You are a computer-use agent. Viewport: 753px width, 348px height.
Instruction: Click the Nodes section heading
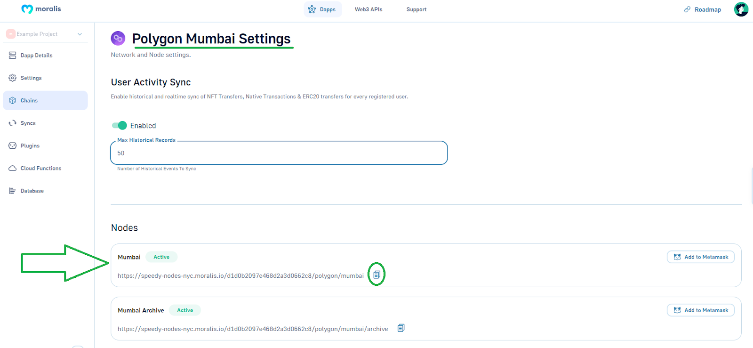coord(124,228)
